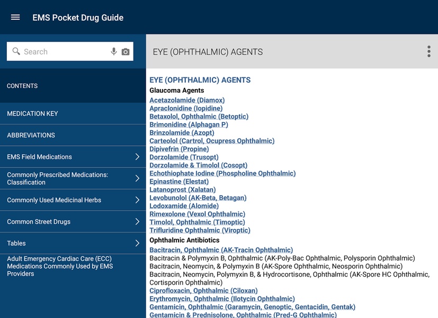Screen dimensions: 438x318
Task: Open Latanoprost (Xalatan) link
Action: point(182,189)
